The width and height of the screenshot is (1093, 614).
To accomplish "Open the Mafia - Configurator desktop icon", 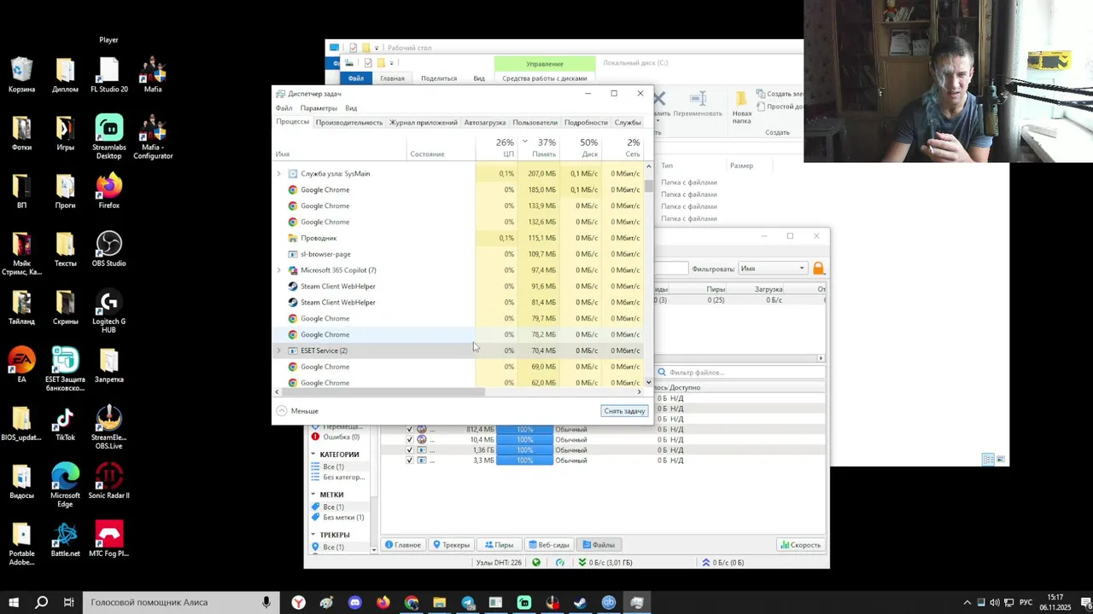I will pyautogui.click(x=153, y=136).
